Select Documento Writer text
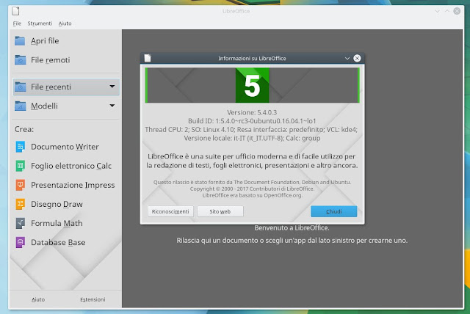 coord(65,147)
